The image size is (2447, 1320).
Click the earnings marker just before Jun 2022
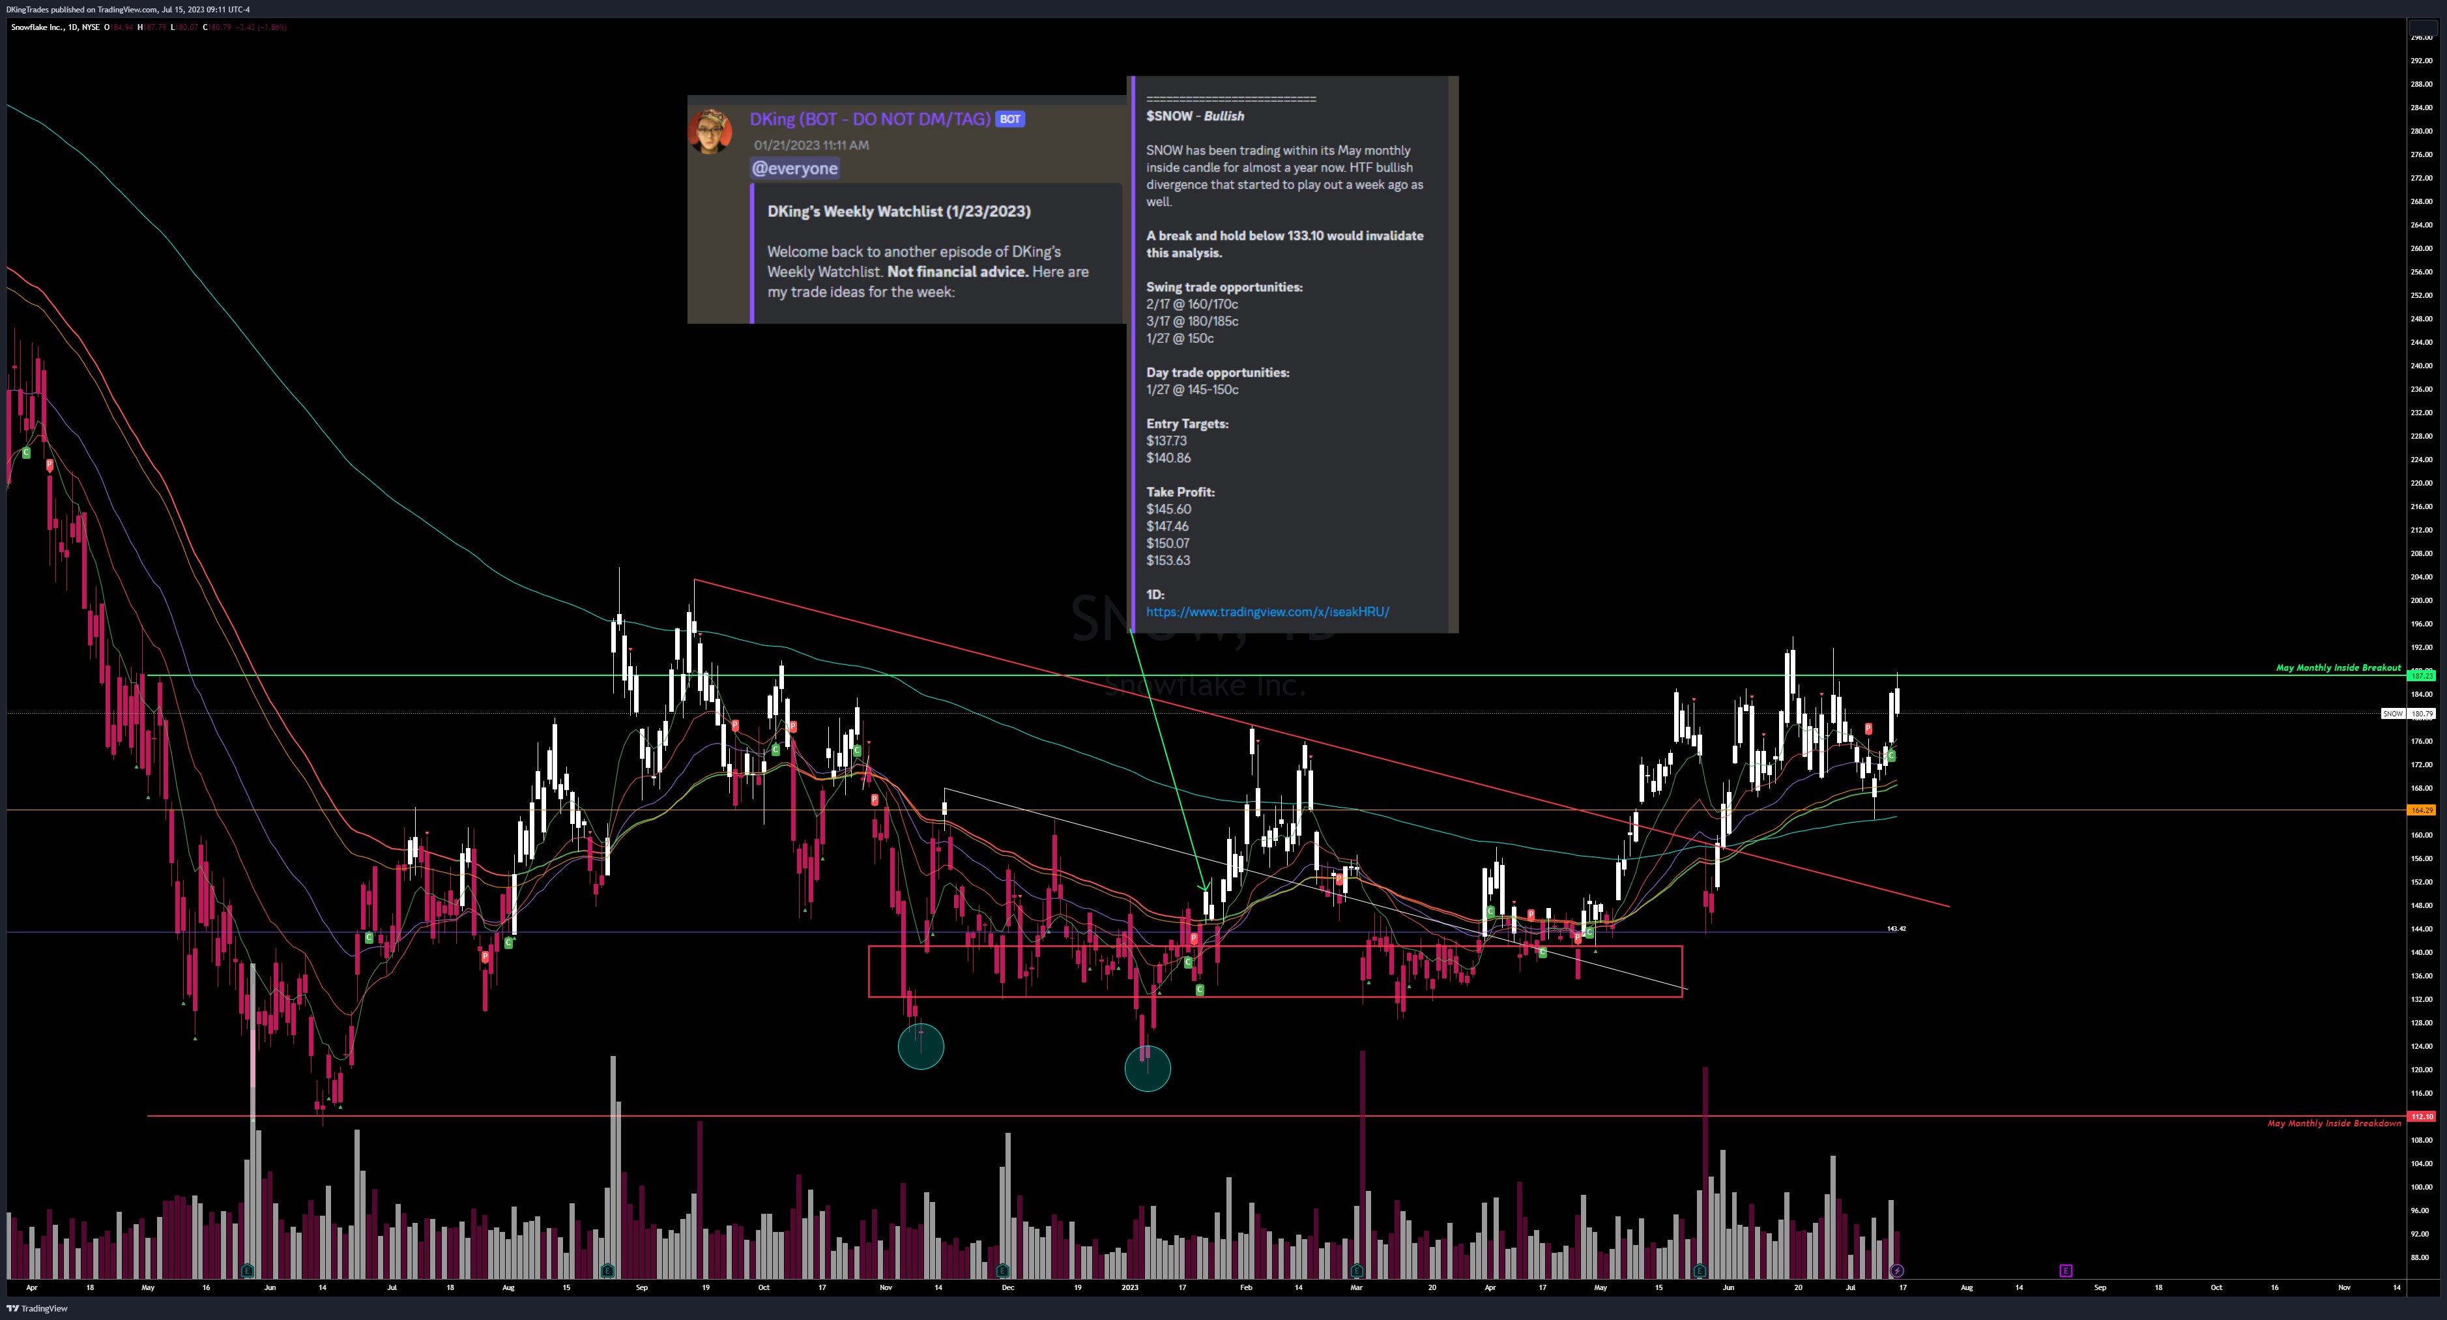click(248, 1270)
